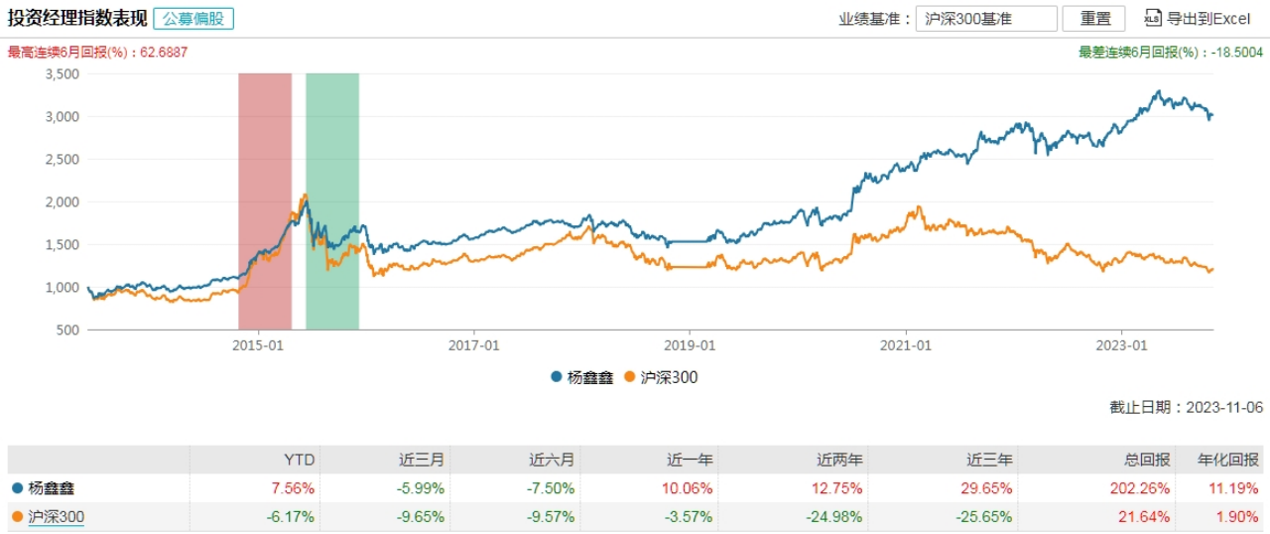Toggle the 沪深300 series via legend label
The height and width of the screenshot is (534, 1270).
tap(668, 377)
